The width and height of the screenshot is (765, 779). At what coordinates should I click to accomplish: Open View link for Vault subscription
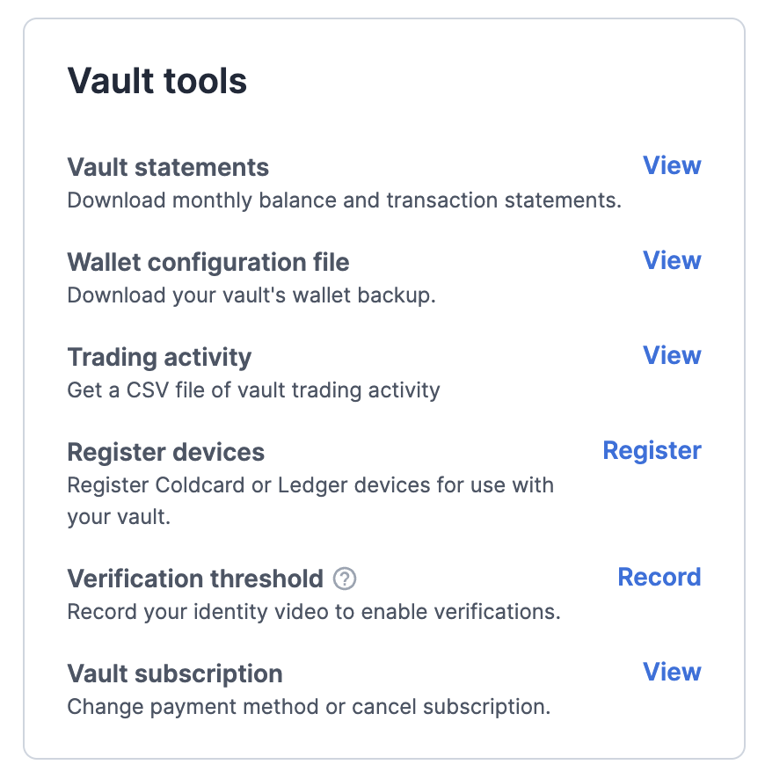coord(672,672)
